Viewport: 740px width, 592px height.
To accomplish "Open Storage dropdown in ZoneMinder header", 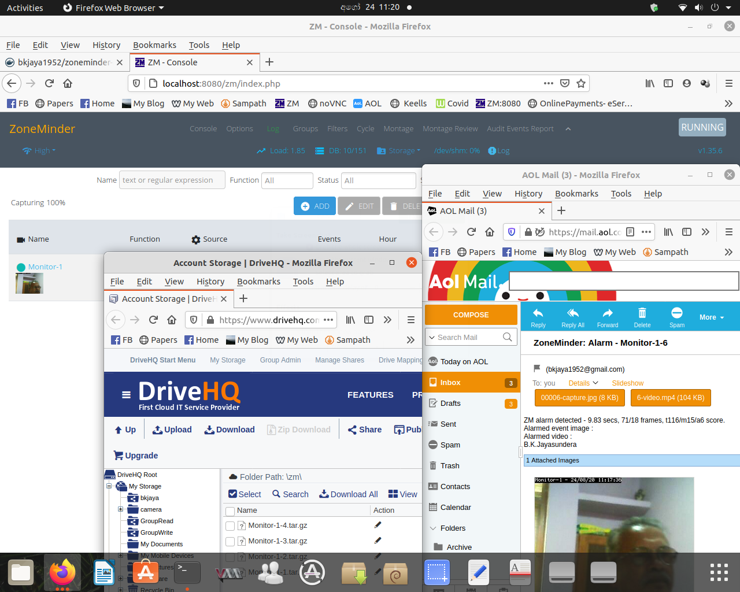I will coord(399,151).
